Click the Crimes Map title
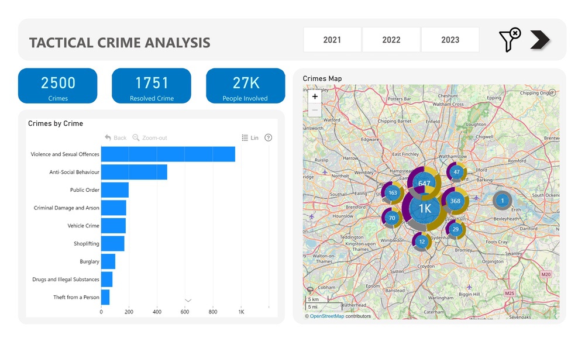Viewport: 585px width, 338px height. [322, 78]
